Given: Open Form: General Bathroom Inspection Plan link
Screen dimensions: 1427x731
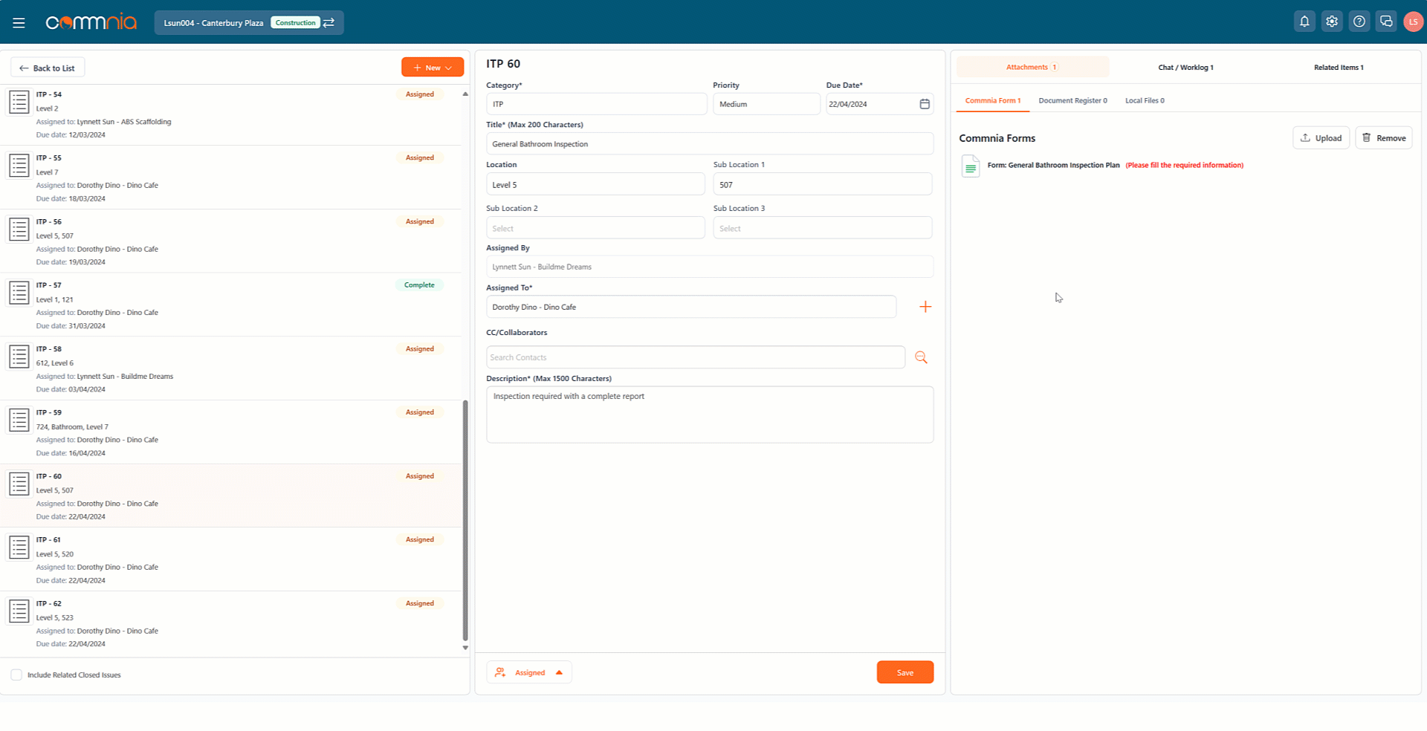Looking at the screenshot, I should tap(1053, 165).
